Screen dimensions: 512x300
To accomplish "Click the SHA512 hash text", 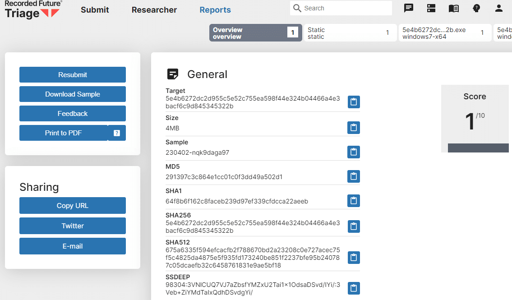I will click(253, 258).
